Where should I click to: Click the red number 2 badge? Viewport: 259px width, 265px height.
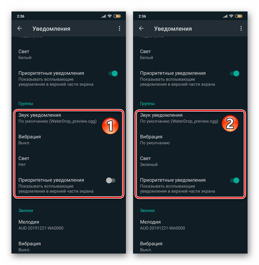(230, 124)
